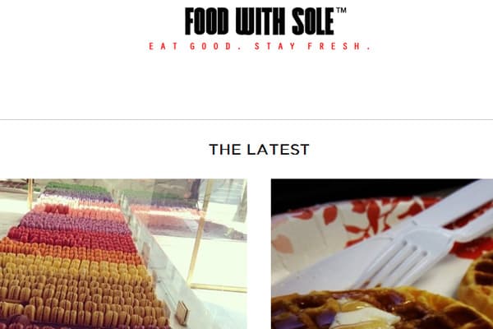Click the Food With Sole logo
This screenshot has height=329, width=493.
pos(265,21)
